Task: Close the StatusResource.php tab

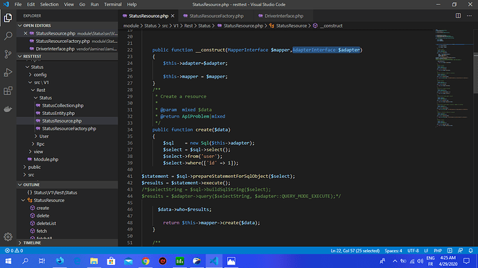Action: point(172,16)
